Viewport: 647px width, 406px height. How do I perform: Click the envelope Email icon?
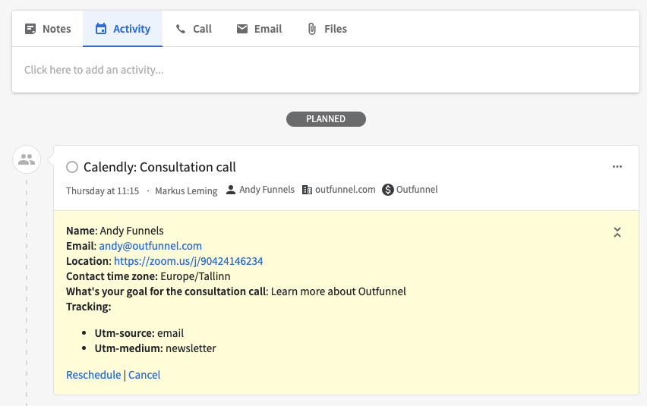(x=242, y=29)
